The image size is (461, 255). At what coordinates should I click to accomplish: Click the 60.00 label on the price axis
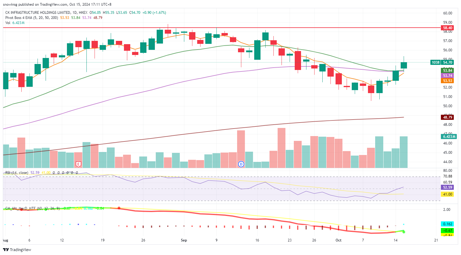pyautogui.click(x=447, y=13)
